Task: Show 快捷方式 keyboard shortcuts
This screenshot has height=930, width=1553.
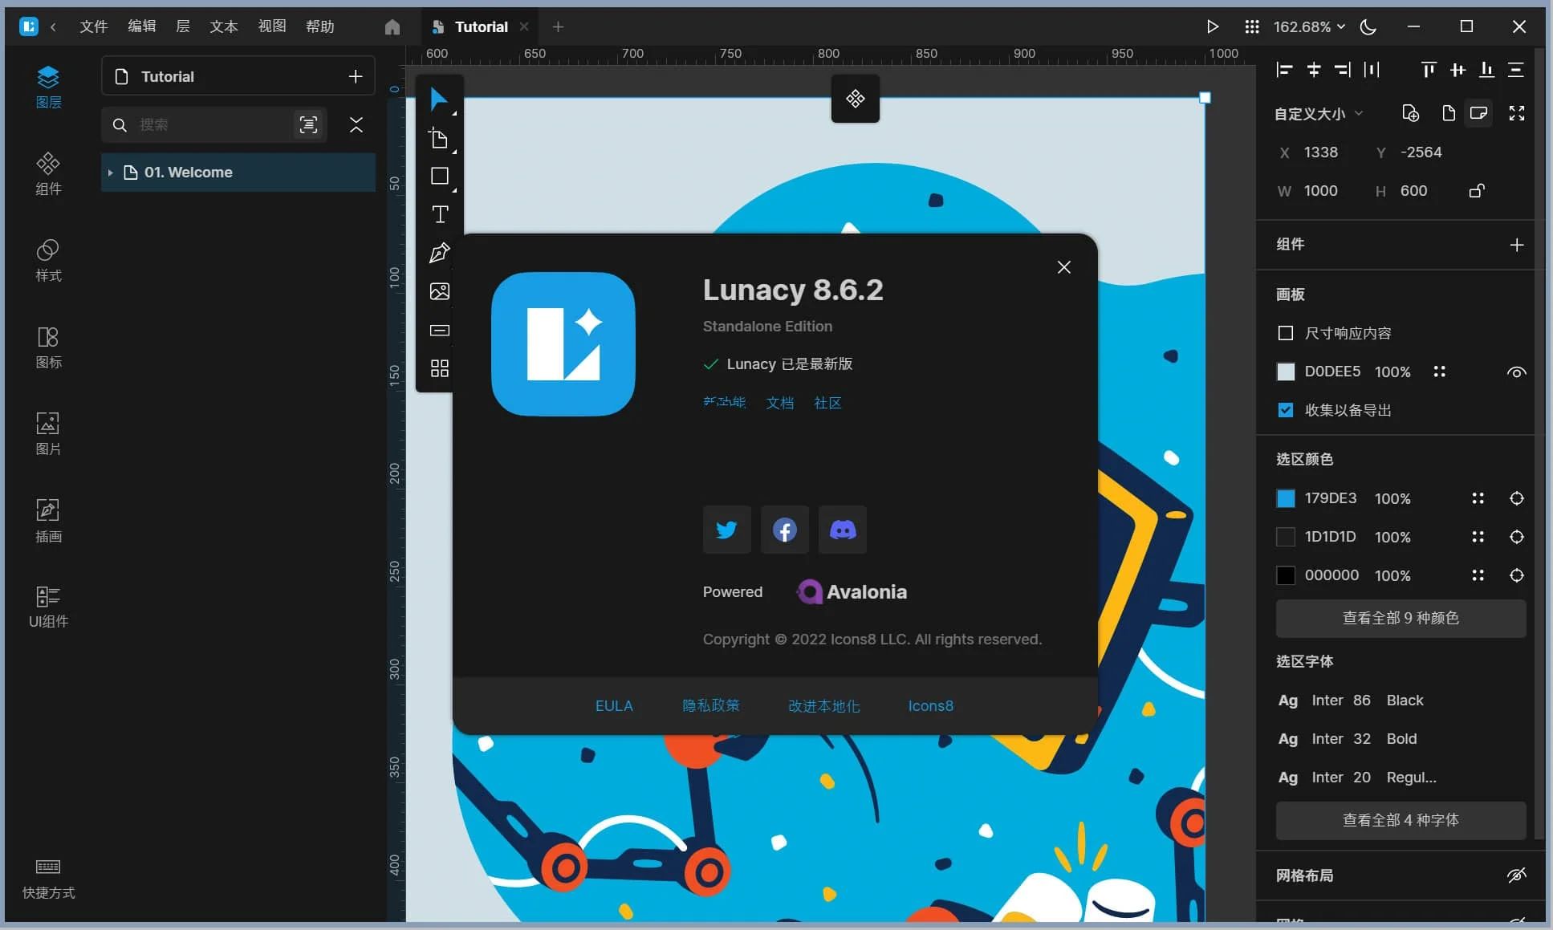Action: click(48, 878)
